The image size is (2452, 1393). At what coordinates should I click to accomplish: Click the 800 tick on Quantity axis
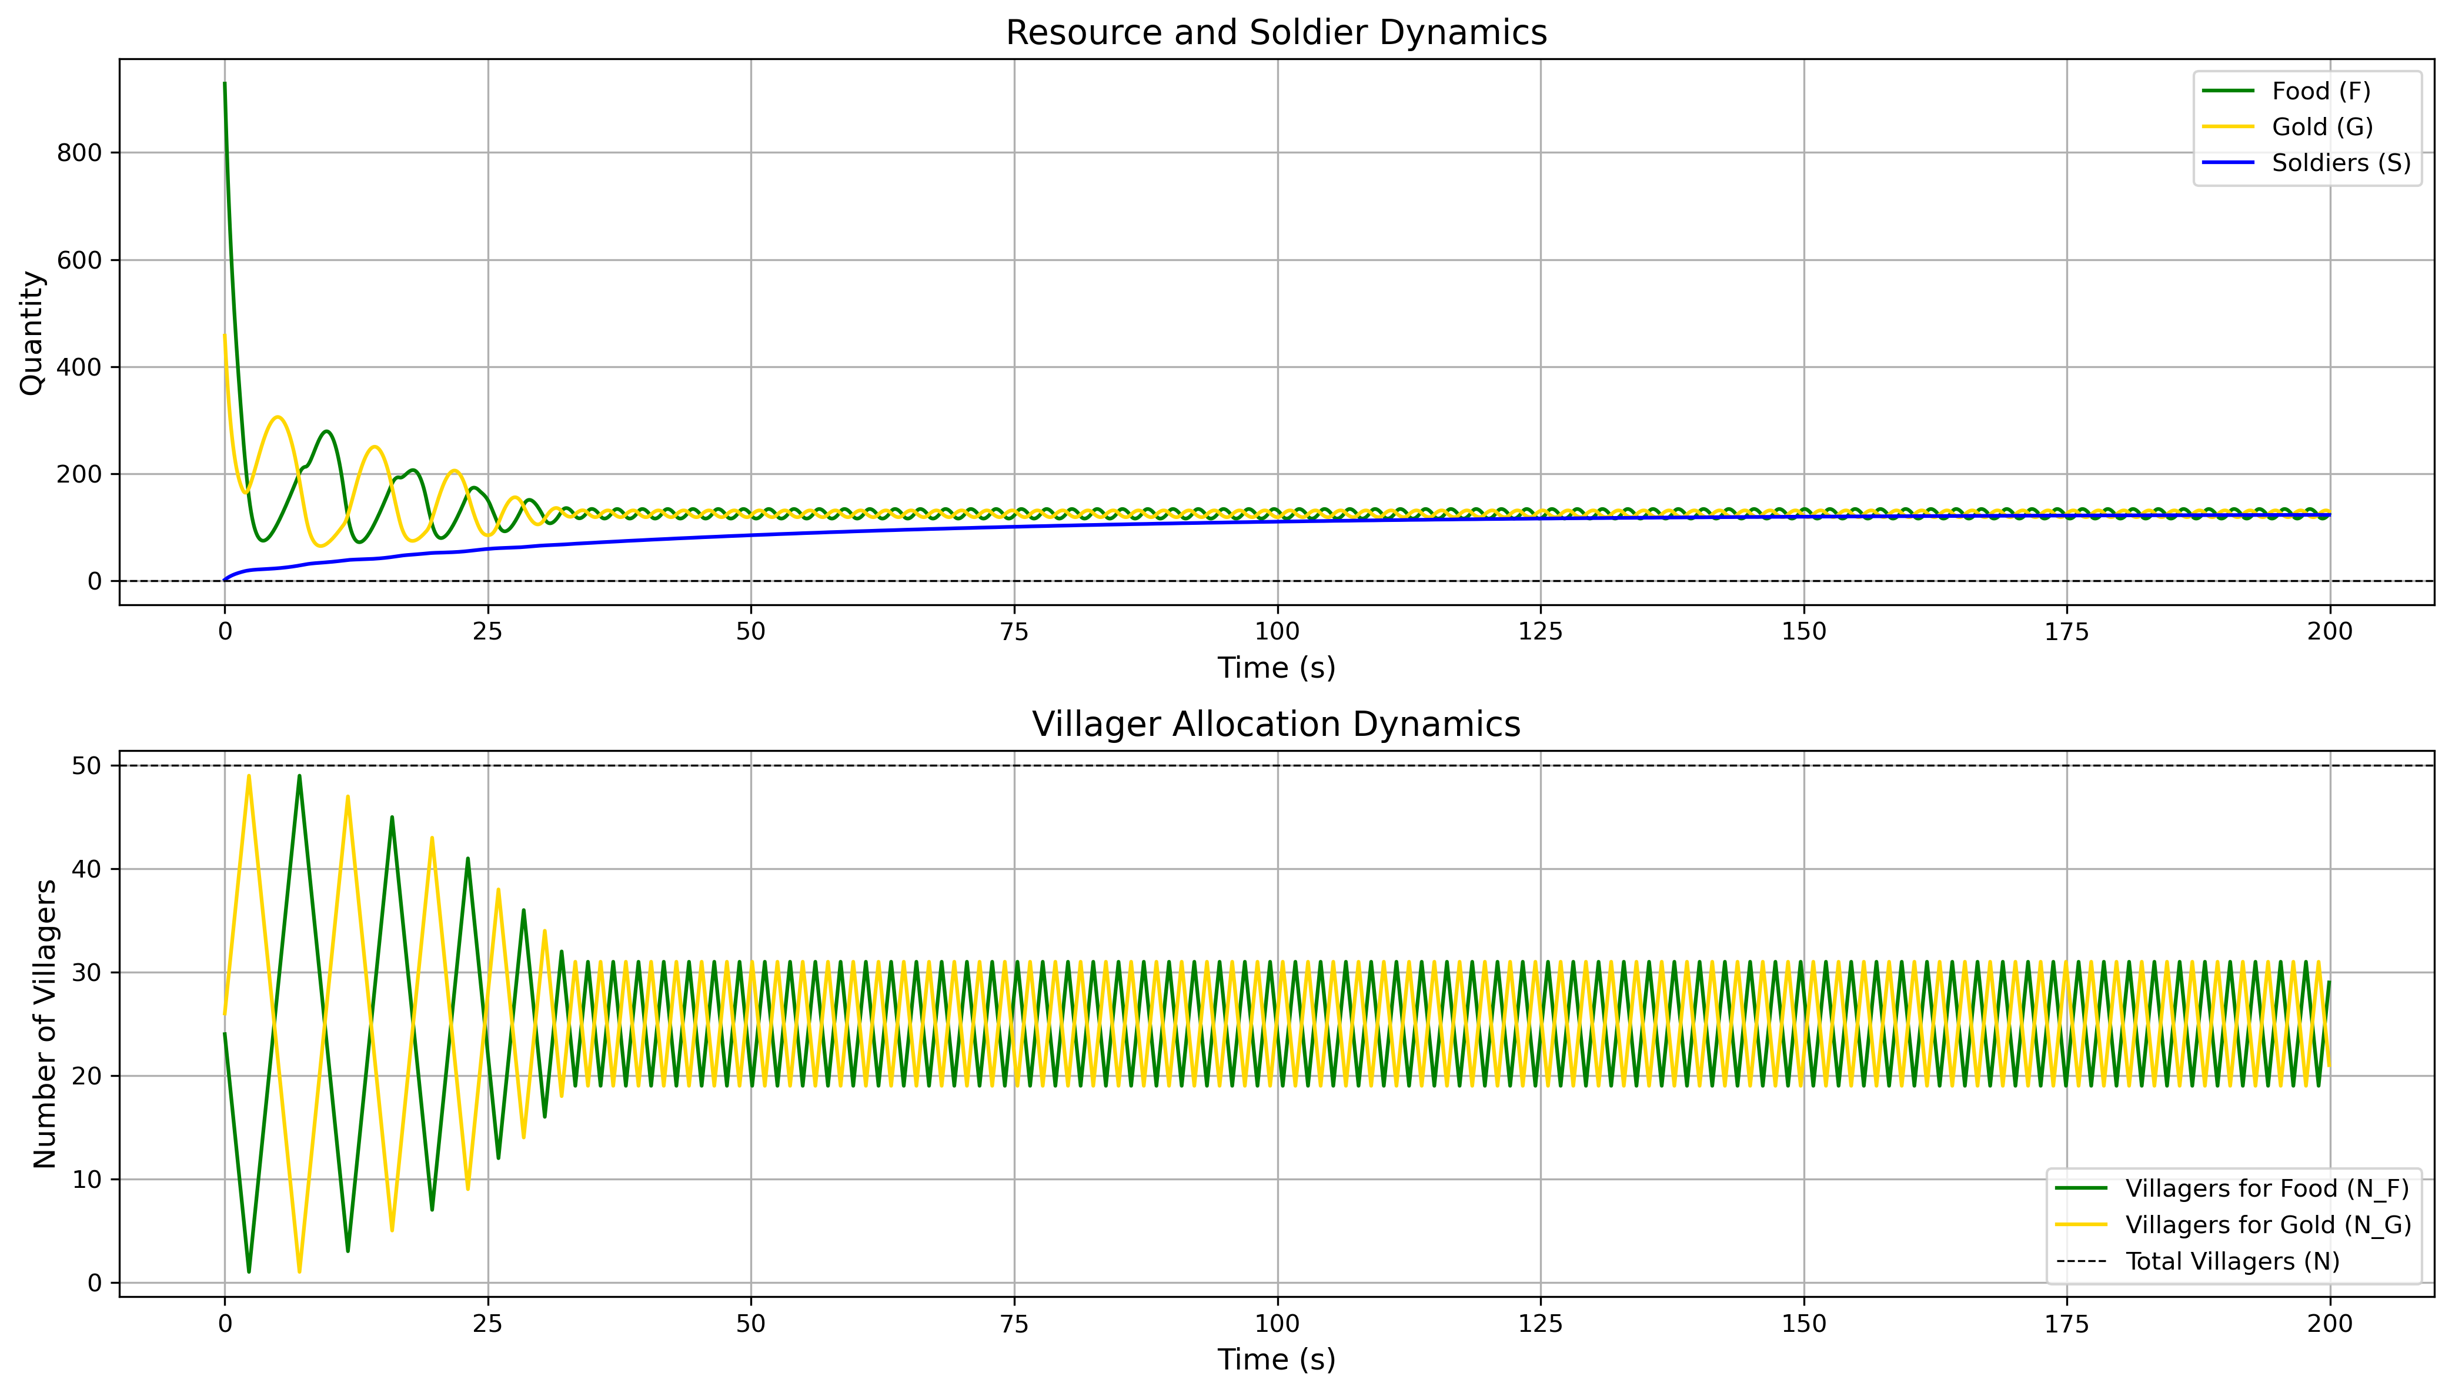pyautogui.click(x=79, y=153)
